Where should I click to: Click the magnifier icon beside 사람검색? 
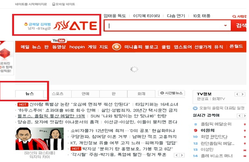[234, 16]
